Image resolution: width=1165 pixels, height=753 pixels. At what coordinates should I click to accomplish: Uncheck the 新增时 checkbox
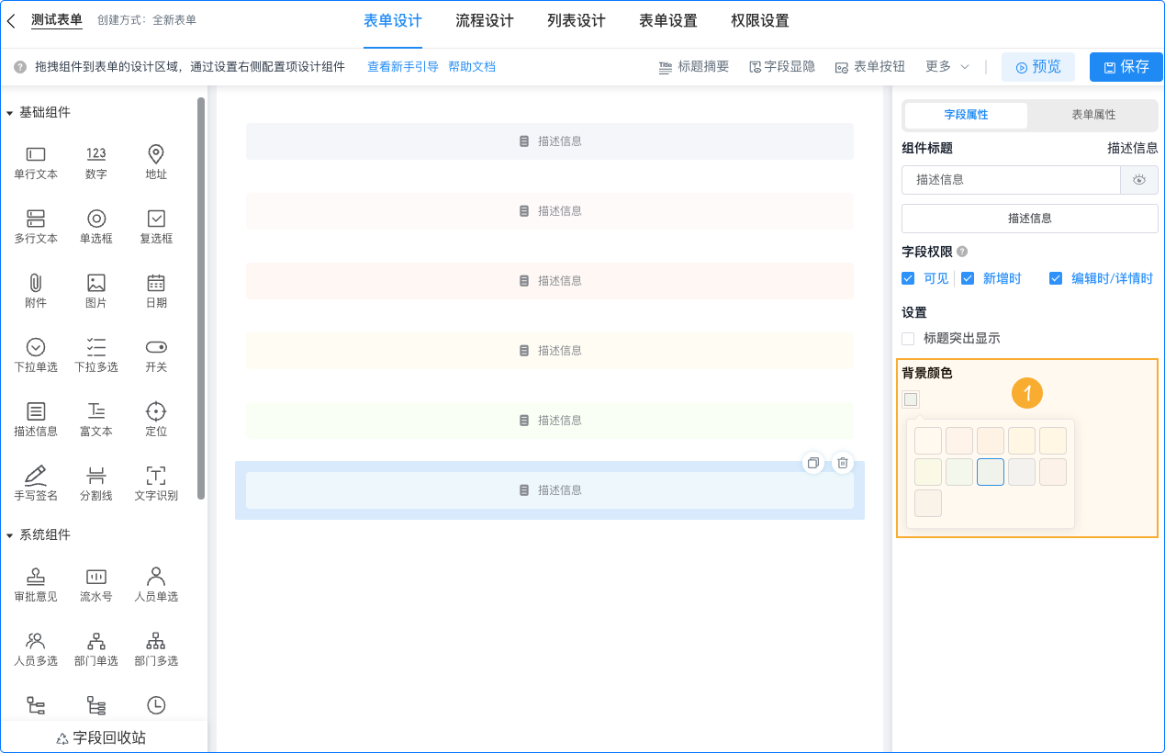coord(968,278)
